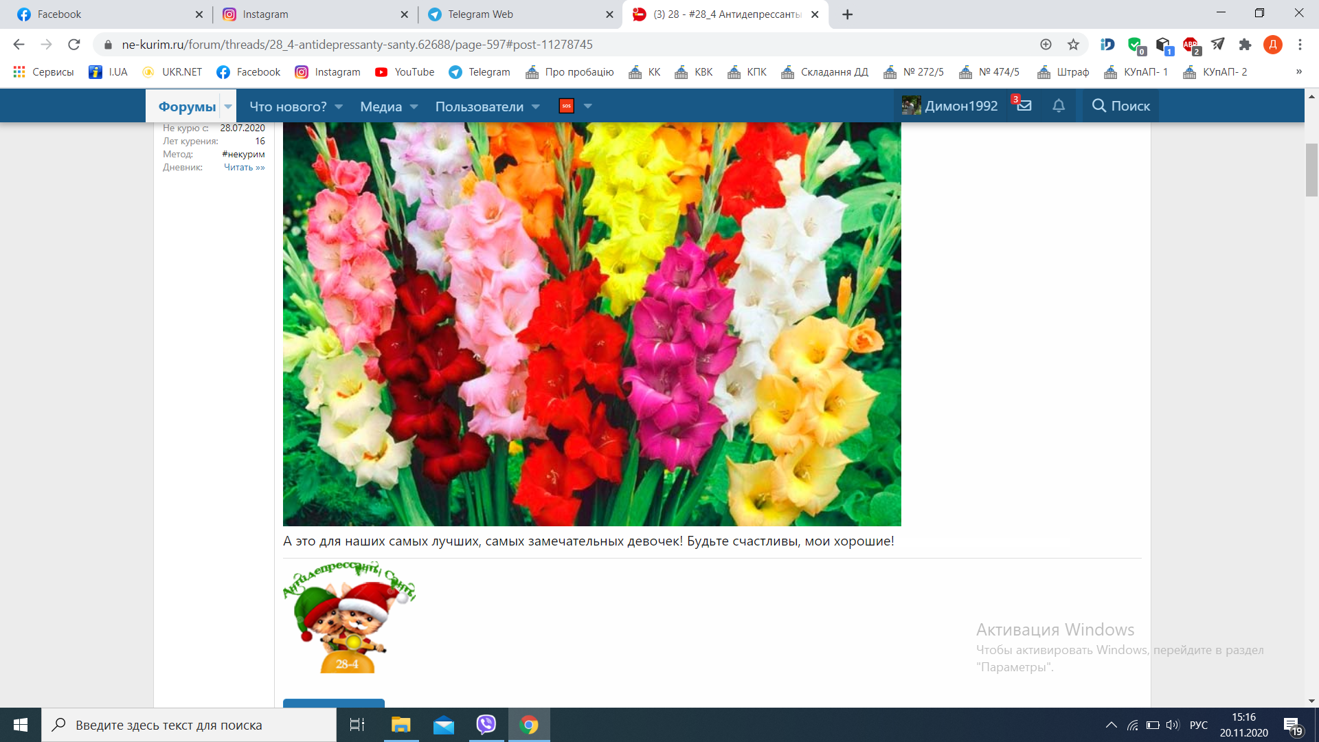Open Viber from the taskbar

click(x=486, y=724)
